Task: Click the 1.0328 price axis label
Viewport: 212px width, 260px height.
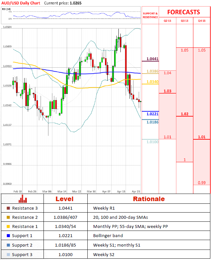Action: point(7,86)
